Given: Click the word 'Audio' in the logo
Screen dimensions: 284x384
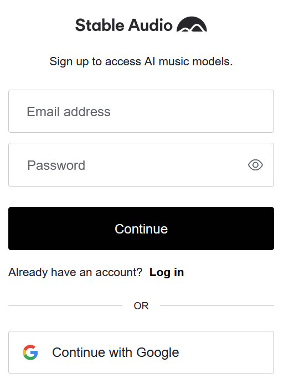Looking at the screenshot, I should pyautogui.click(x=151, y=25).
